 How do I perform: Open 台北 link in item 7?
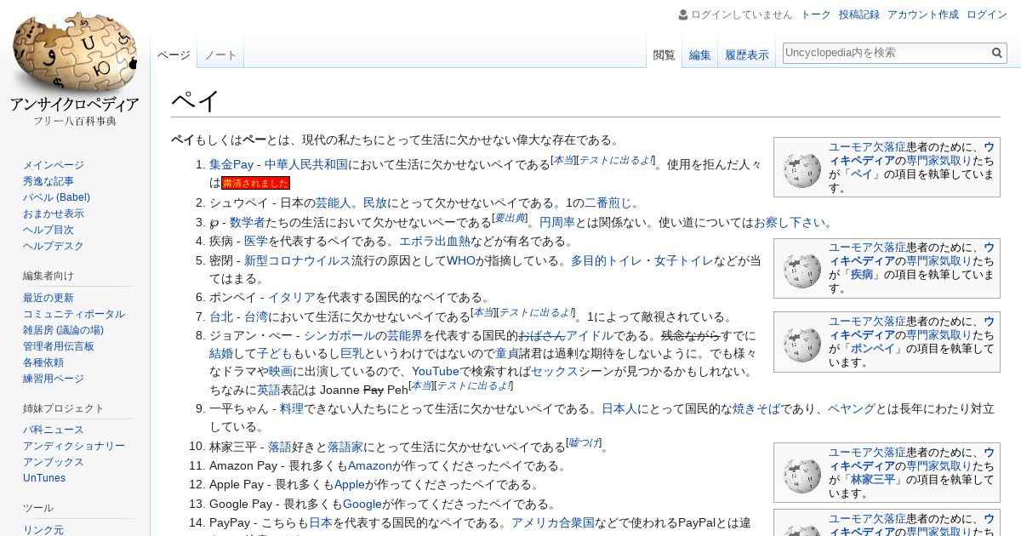tap(221, 316)
